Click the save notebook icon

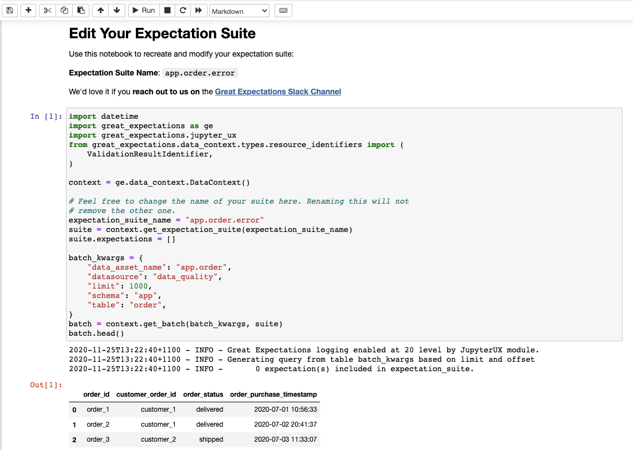pos(9,11)
